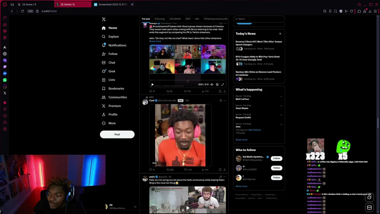Open the X sidebar panel icon
Viewport: 380px width, 214px height.
coord(5,93)
